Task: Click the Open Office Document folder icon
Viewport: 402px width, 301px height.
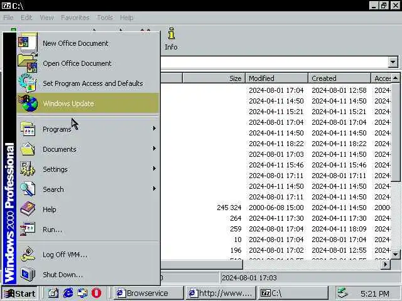Action: click(x=28, y=63)
